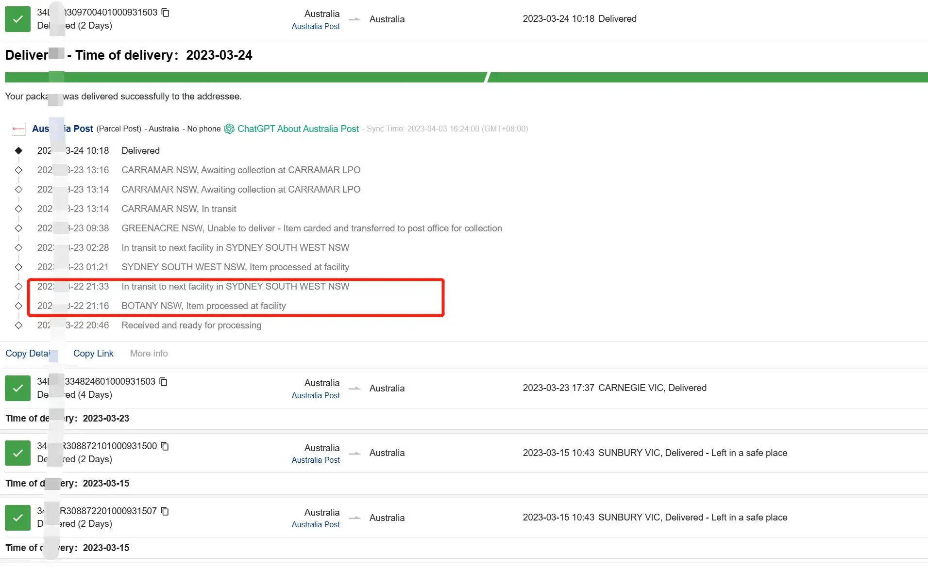The width and height of the screenshot is (928, 568).
Task: Select the diamond marker for the 13:16 CARRAMAR event
Action: pos(18,170)
